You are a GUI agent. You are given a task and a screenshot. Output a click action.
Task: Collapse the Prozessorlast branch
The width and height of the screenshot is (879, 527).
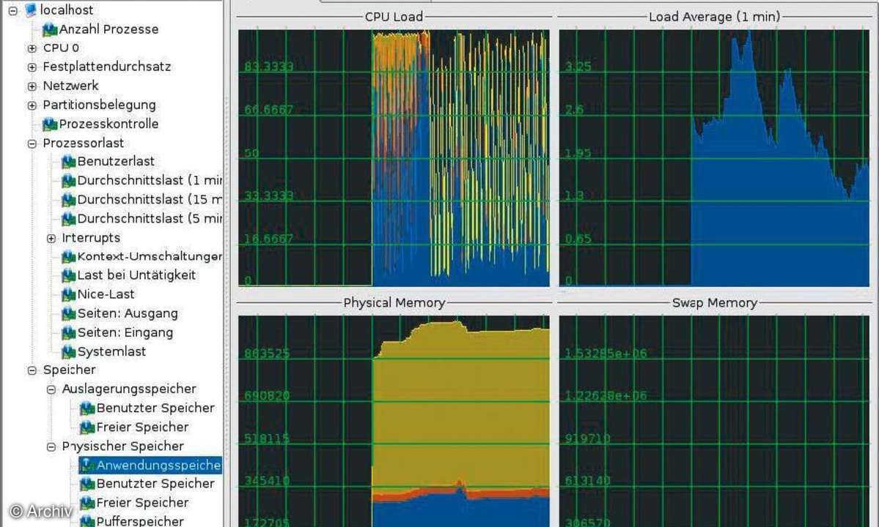pyautogui.click(x=31, y=143)
